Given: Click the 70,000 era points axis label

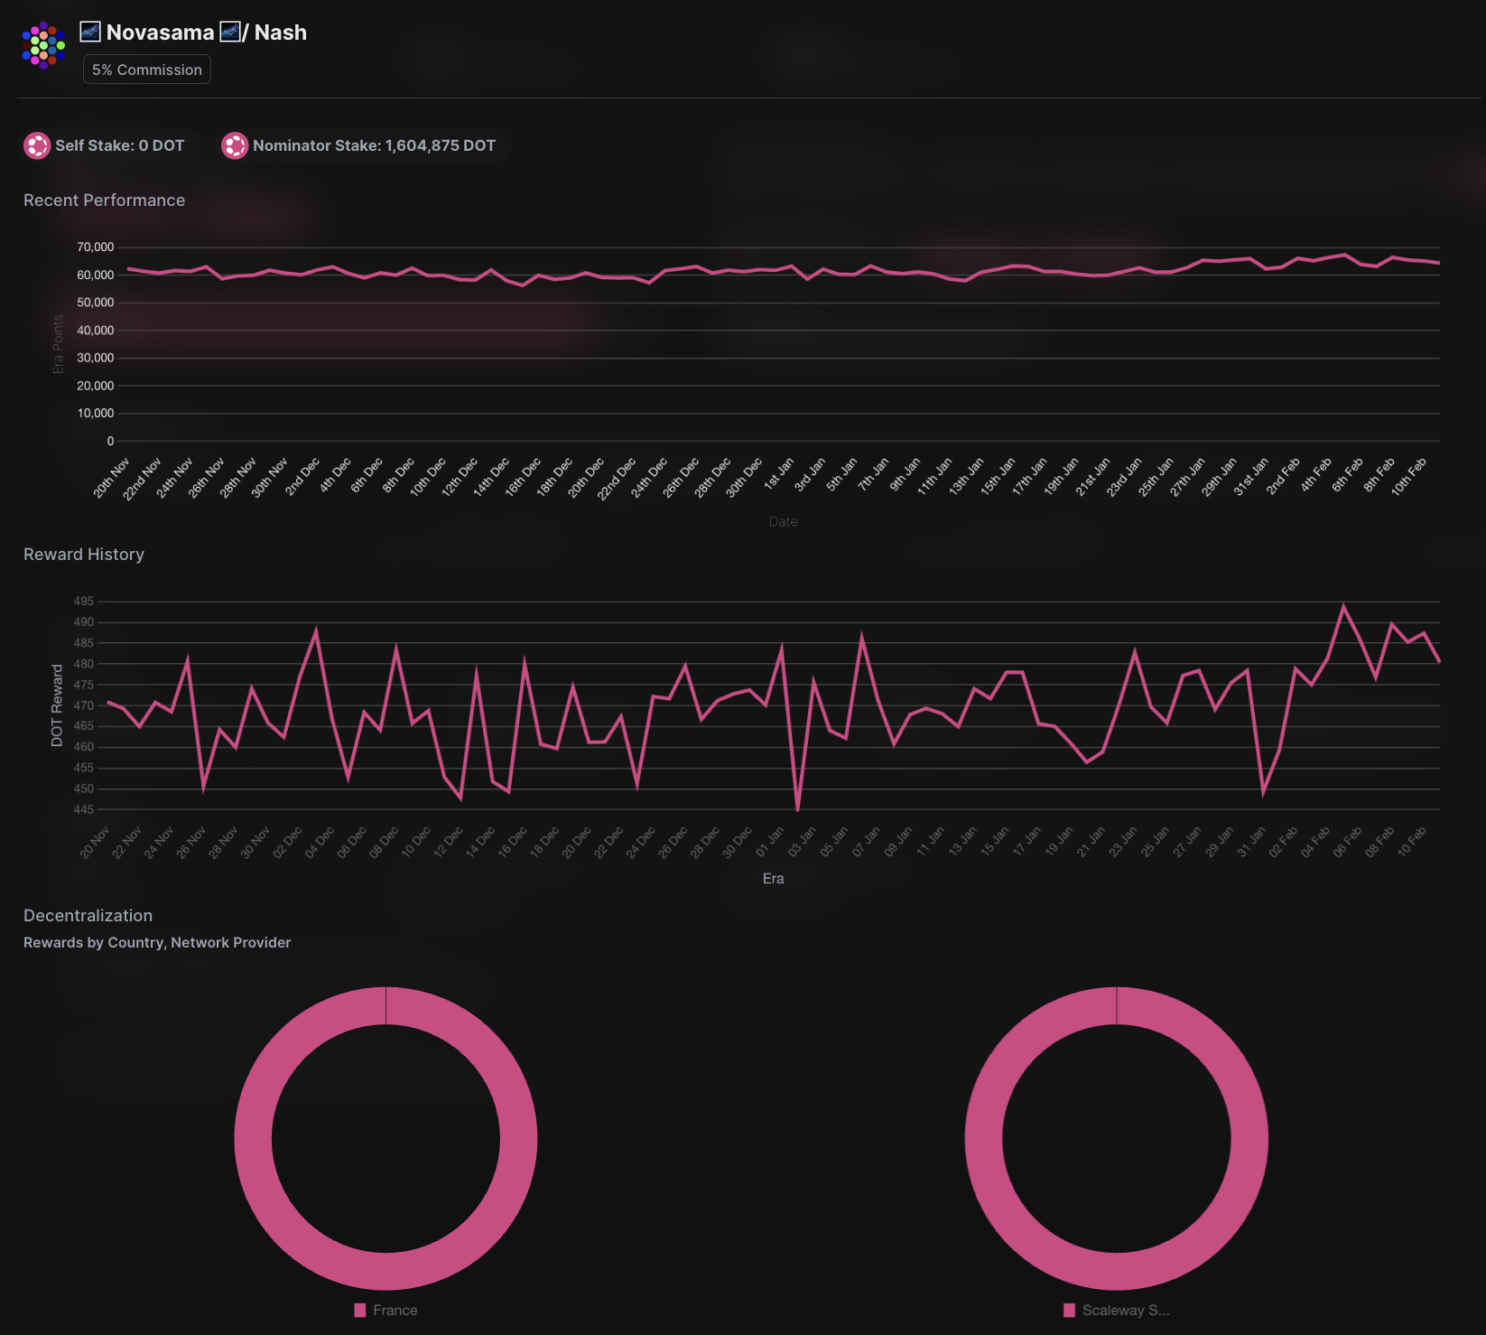Looking at the screenshot, I should (96, 247).
